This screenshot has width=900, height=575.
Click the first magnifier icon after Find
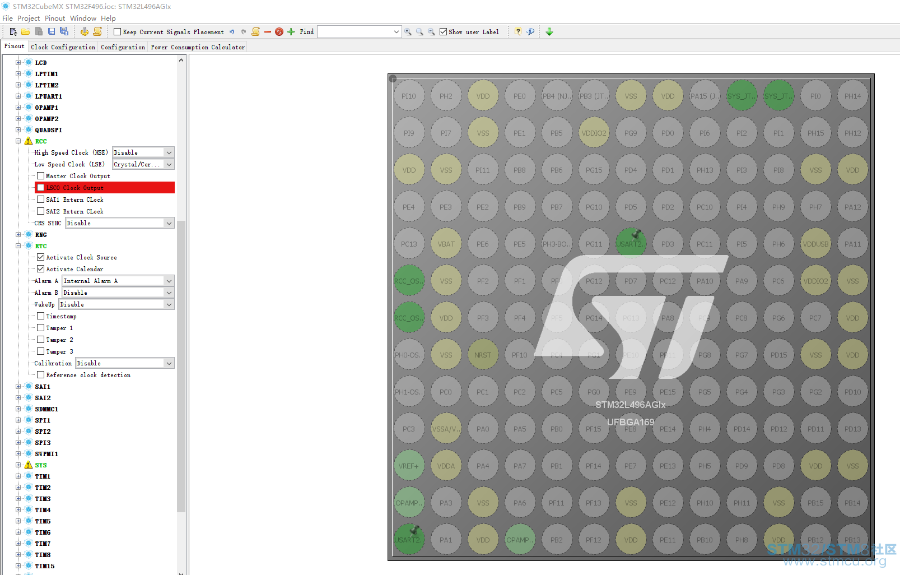point(408,32)
